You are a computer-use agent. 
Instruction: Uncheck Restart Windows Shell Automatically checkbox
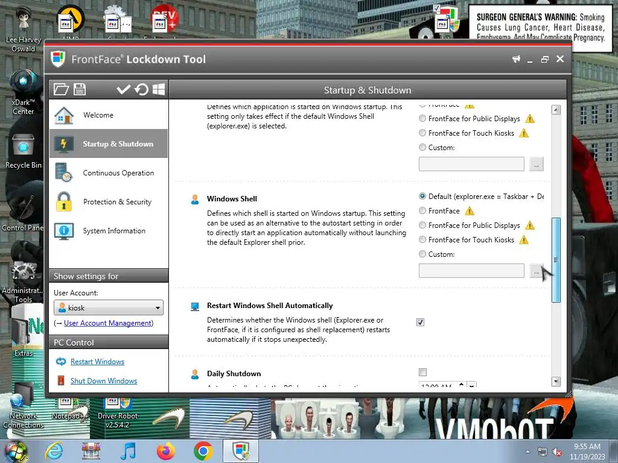pyautogui.click(x=421, y=323)
